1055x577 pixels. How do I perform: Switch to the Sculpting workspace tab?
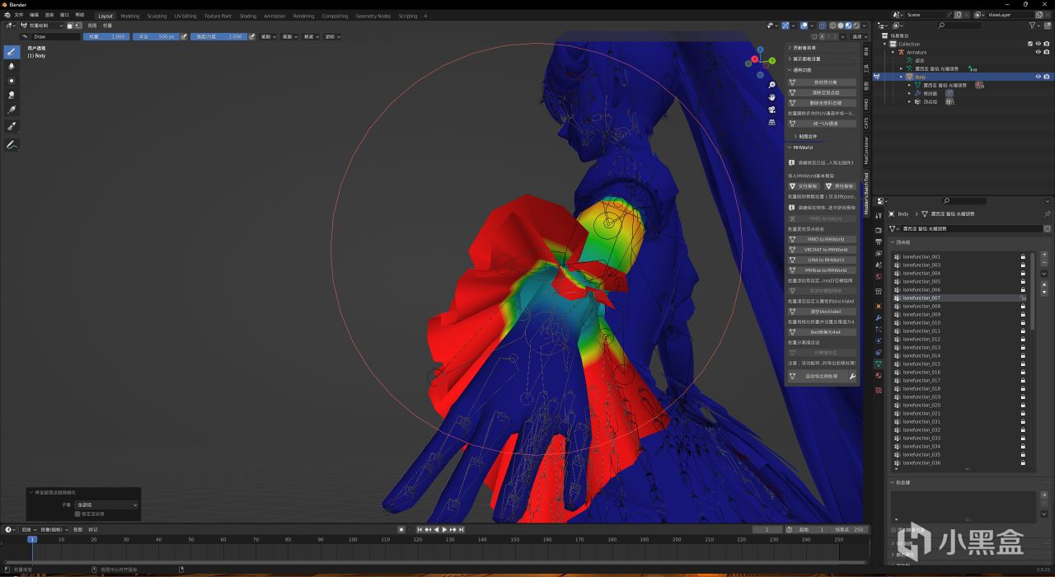[x=157, y=16]
